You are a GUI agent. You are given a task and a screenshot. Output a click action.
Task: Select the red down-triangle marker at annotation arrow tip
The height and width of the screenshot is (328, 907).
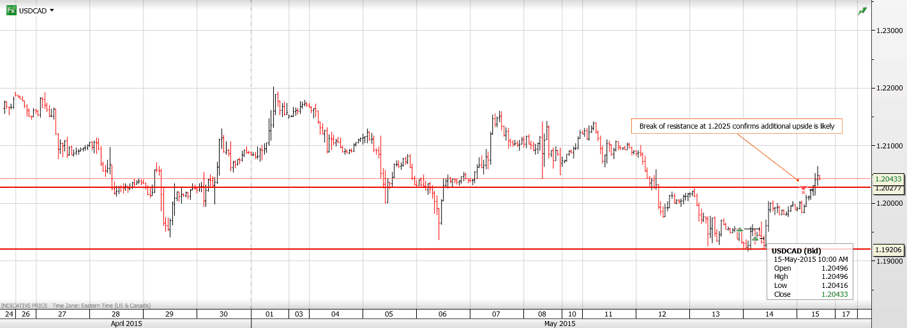point(803,187)
